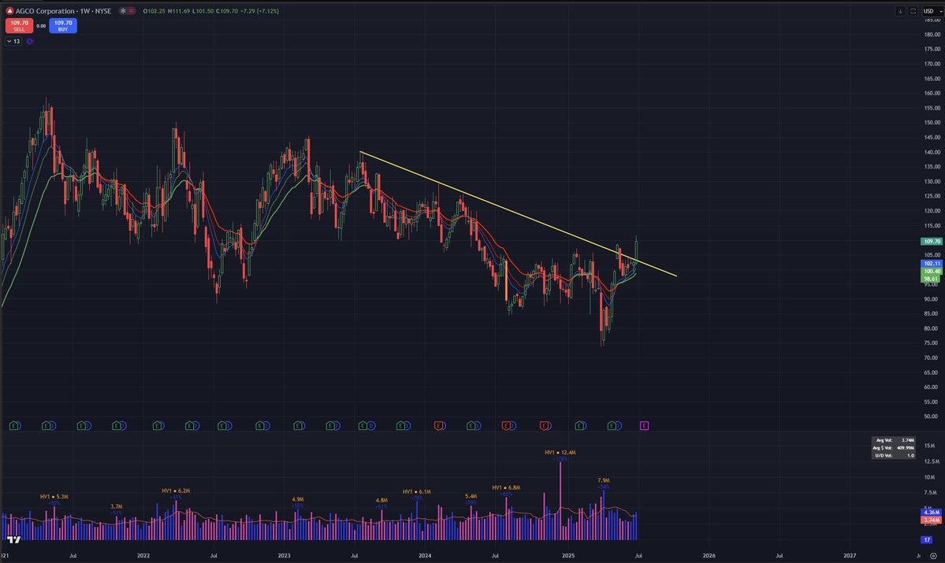Screen dimensions: 945x563
Task: Click the blue 102.11 moving average label
Action: click(x=932, y=264)
